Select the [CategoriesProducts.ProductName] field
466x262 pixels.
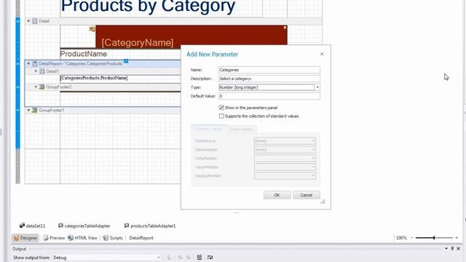point(94,78)
